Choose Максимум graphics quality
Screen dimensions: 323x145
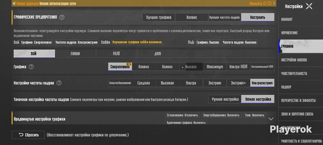click(215, 67)
